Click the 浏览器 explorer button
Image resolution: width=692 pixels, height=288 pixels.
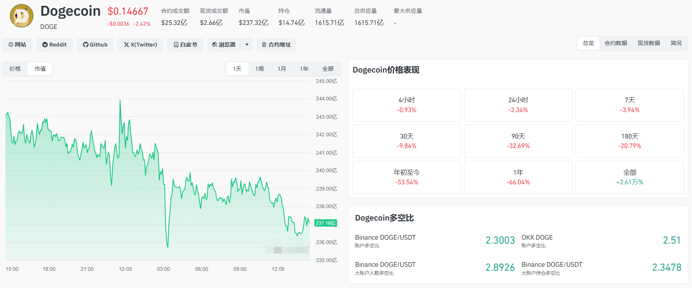point(224,45)
